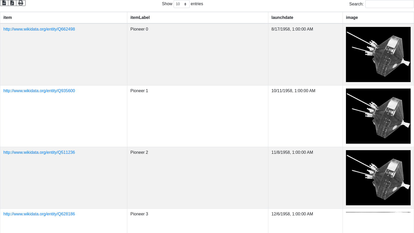Select the Pioneer 3 label cell
Viewport: 414px width, 233px height.
pos(139,214)
